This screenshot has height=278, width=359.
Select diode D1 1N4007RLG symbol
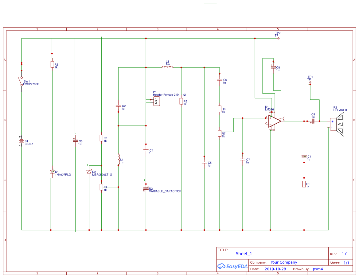coord(52,172)
